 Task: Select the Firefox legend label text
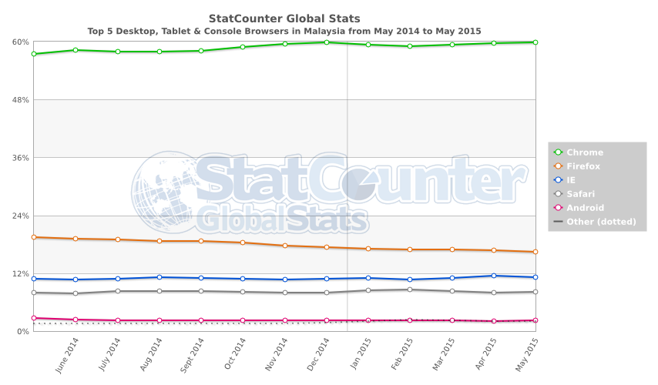pos(586,166)
